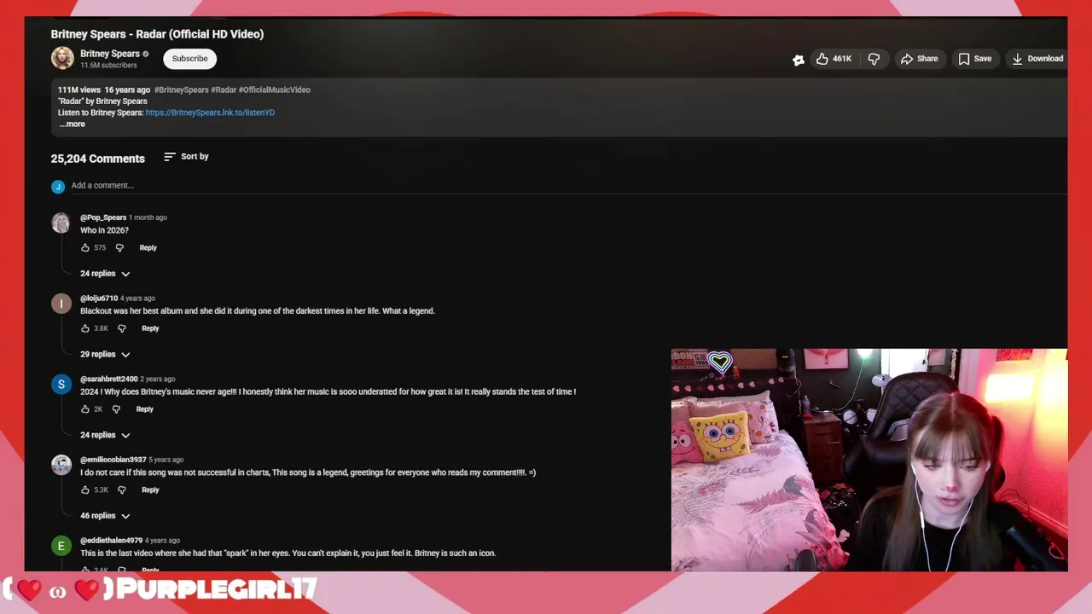The width and height of the screenshot is (1092, 614).
Task: Reply to @loiju6710 comment
Action: pos(150,328)
